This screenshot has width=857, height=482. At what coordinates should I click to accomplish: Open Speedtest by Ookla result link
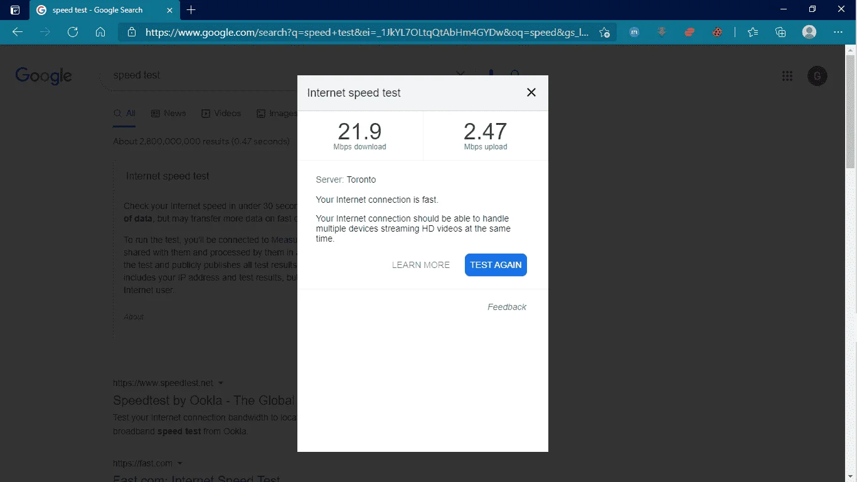[x=204, y=400]
